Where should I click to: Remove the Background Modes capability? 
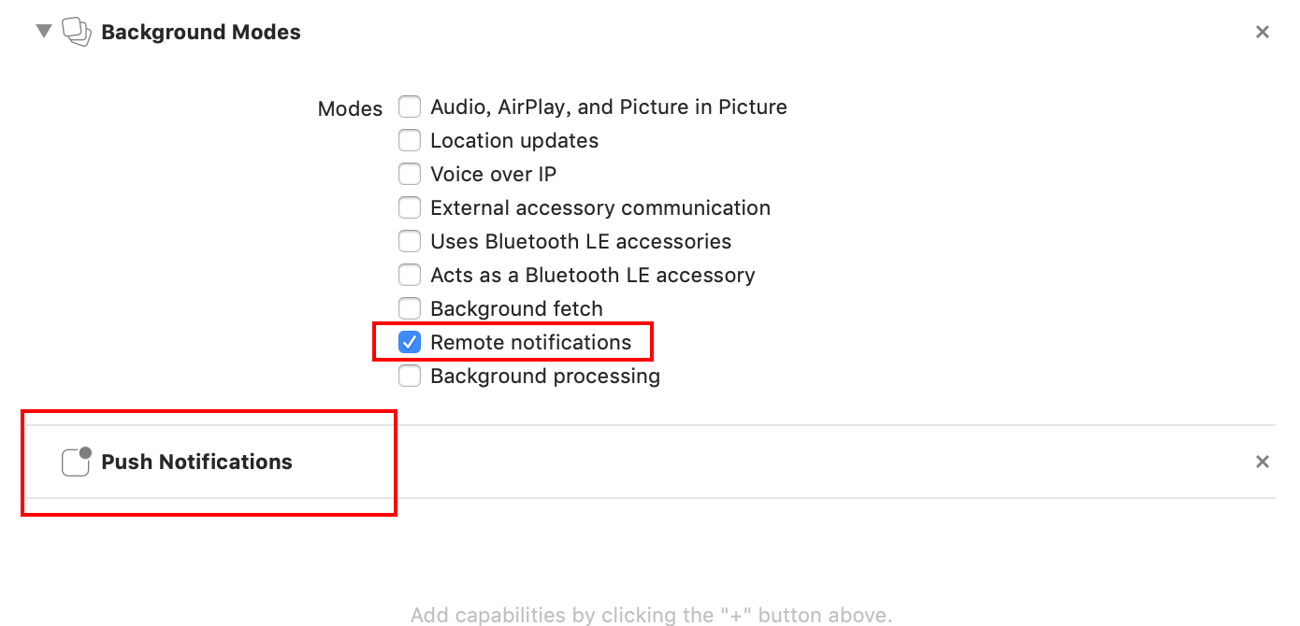click(1263, 32)
